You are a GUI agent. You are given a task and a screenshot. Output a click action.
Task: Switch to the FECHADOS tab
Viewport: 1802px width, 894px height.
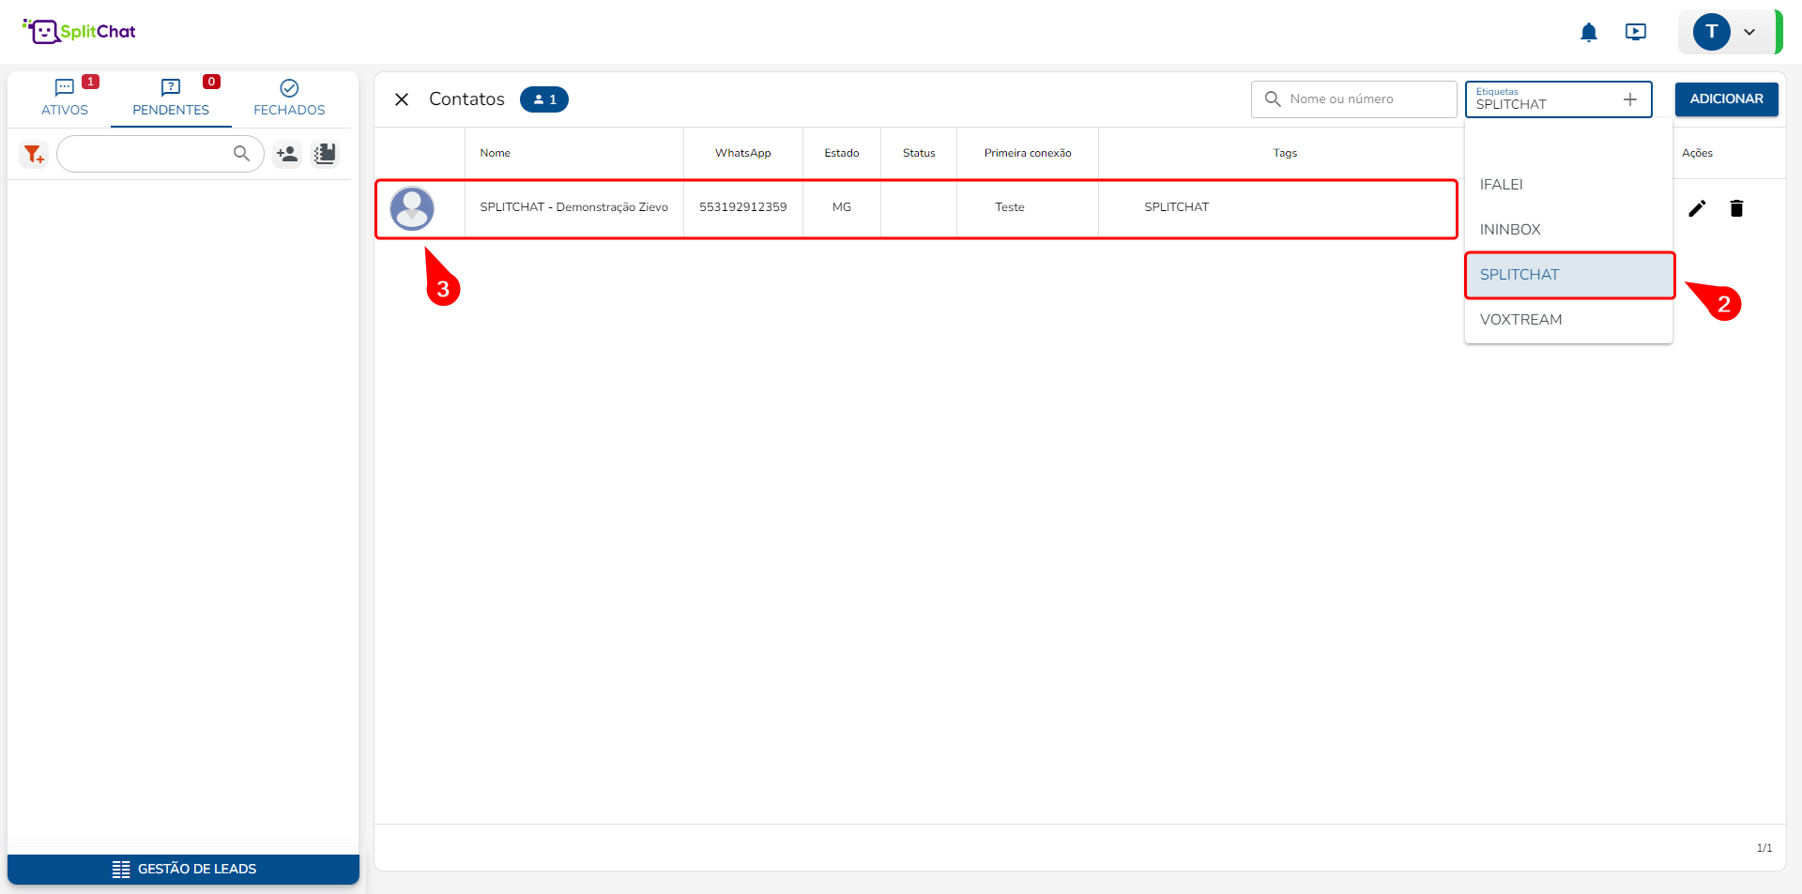[x=289, y=98]
